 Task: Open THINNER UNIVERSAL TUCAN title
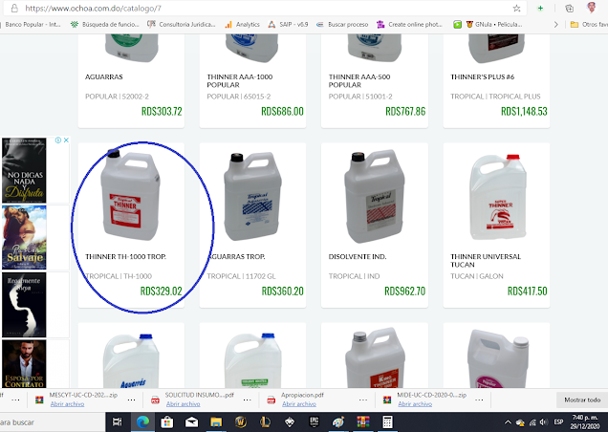pyautogui.click(x=486, y=261)
